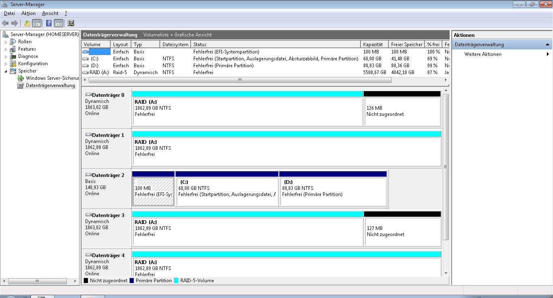Screen dimensions: 553x298
Task: Toggle the action pane toolbar icon
Action: [x=58, y=23]
